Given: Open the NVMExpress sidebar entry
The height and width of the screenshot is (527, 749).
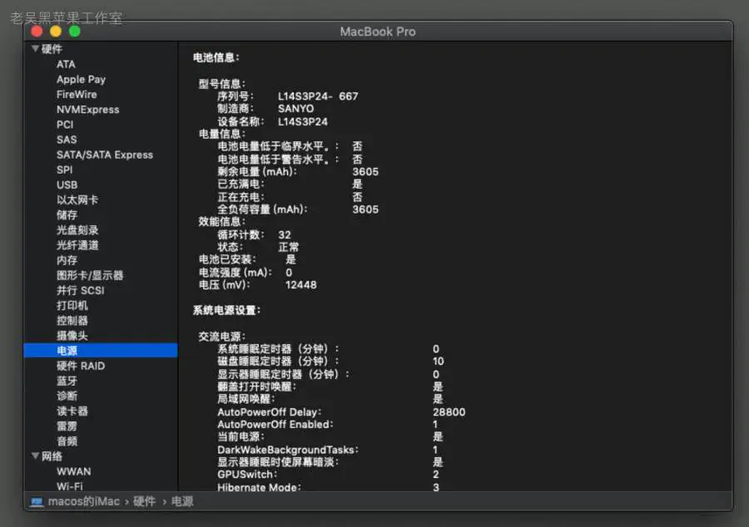Looking at the screenshot, I should point(88,110).
